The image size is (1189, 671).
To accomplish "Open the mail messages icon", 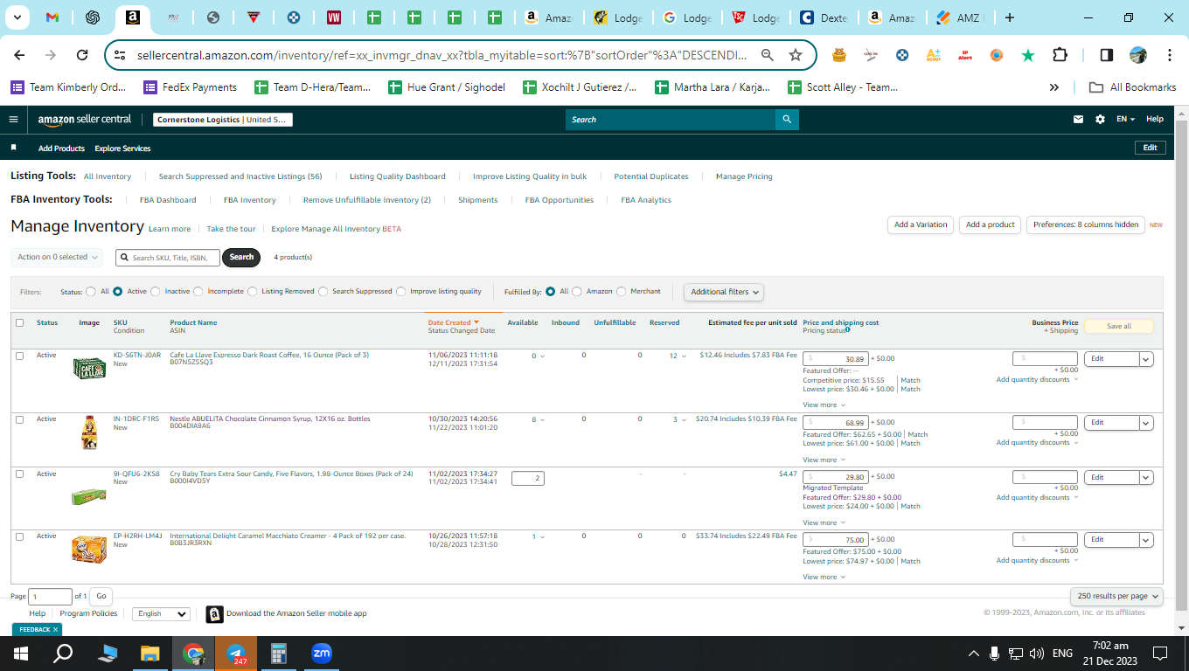I will click(x=1078, y=120).
